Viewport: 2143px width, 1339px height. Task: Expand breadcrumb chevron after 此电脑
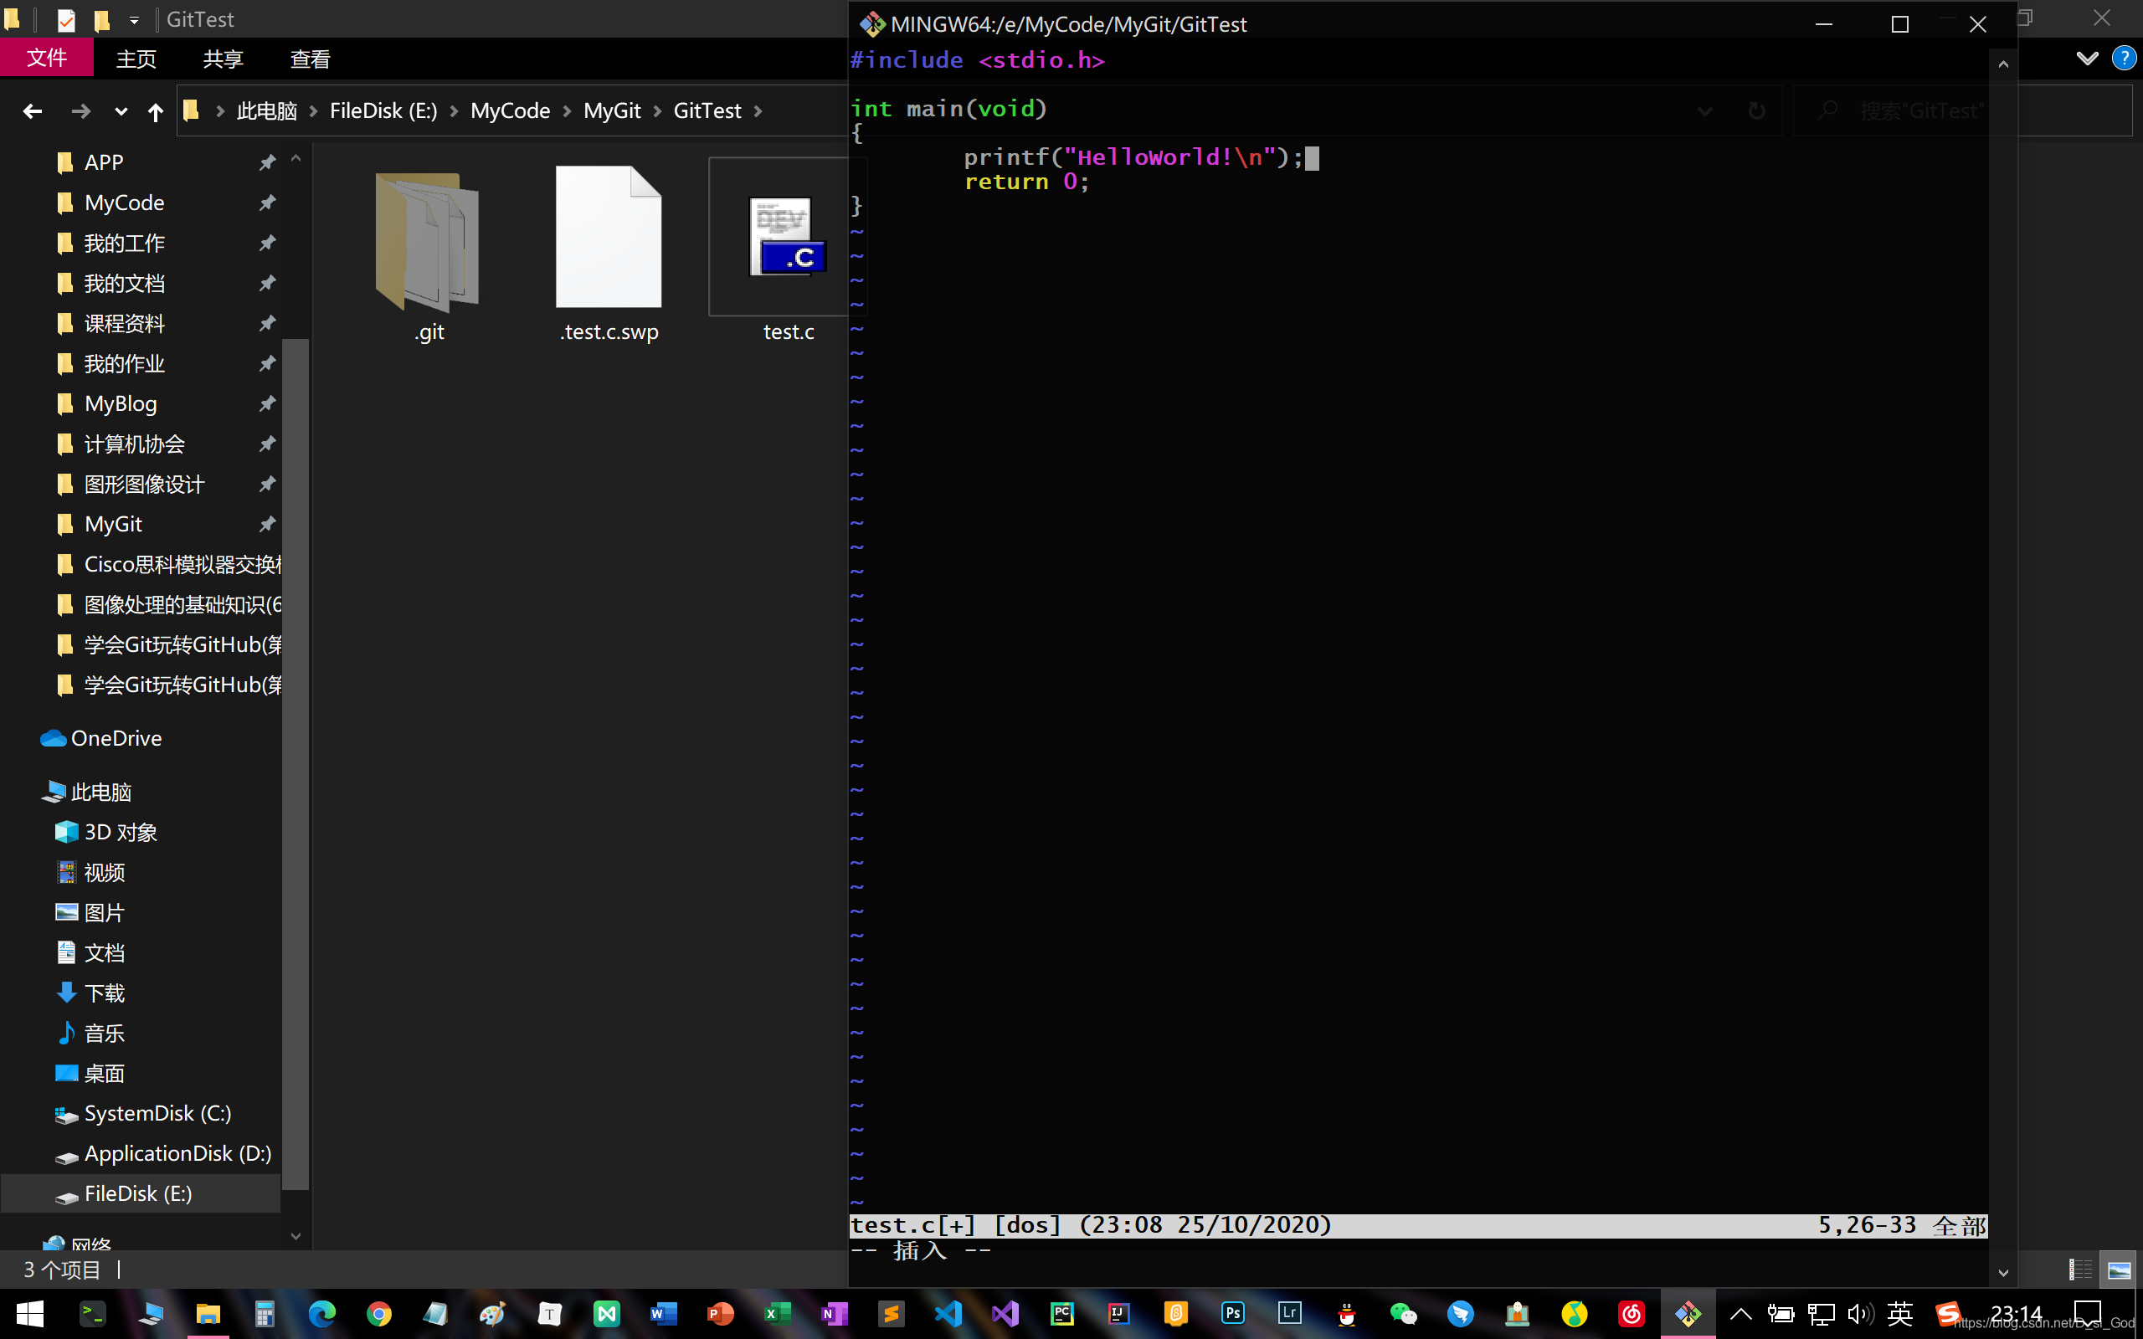313,111
